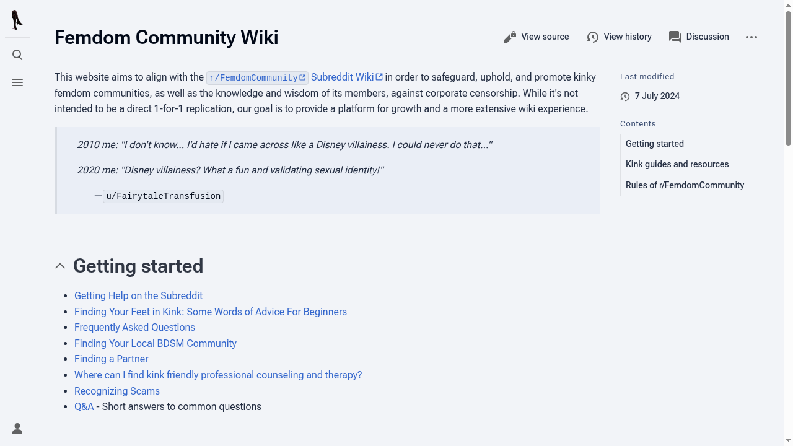Viewport: 793px width, 446px height.
Task: Click the wiki logo in the sidebar
Action: (17, 20)
